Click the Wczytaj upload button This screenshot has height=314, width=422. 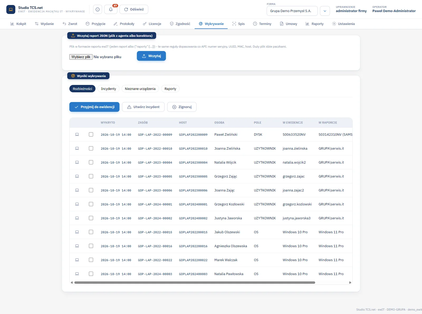pos(151,56)
